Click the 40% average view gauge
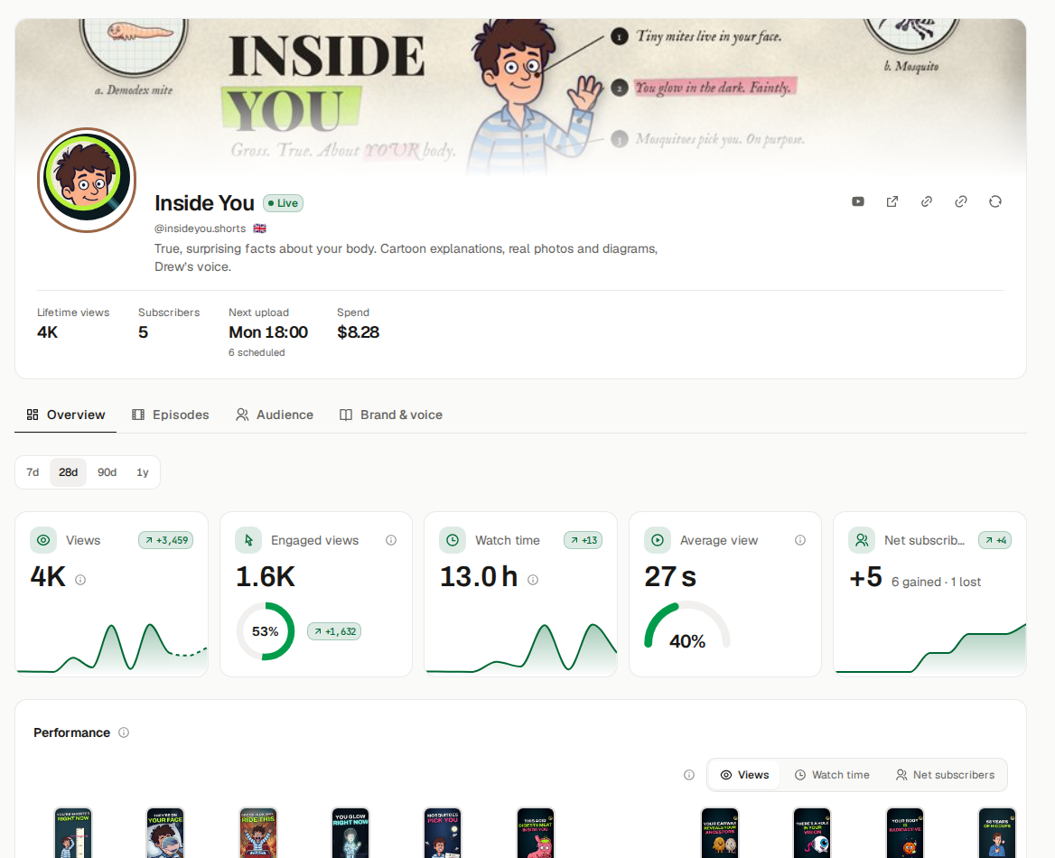The height and width of the screenshot is (858, 1055). (x=687, y=626)
